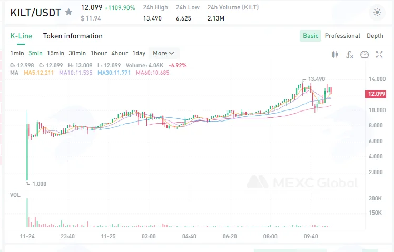The image size is (394, 252).
Task: Show the Depth chart view
Action: pos(375,36)
